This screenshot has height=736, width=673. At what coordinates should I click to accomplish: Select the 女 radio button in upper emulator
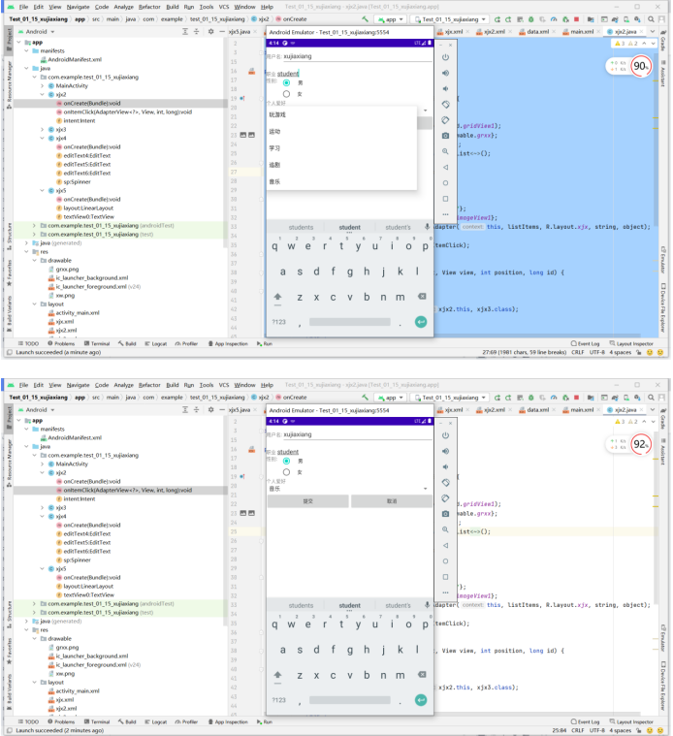pos(286,94)
